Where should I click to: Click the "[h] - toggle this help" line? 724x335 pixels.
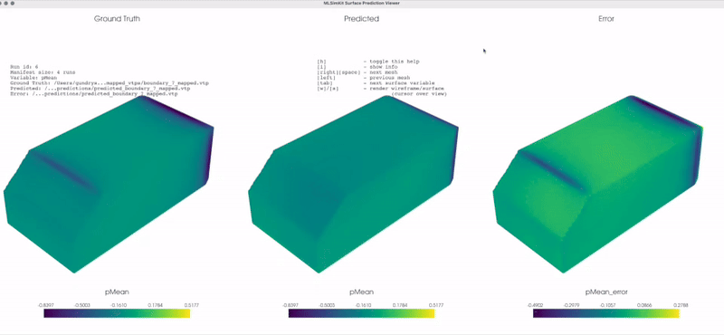(368, 62)
